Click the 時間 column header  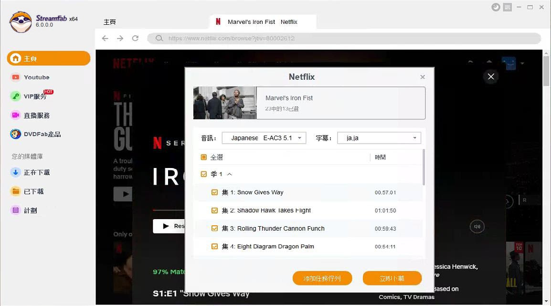380,157
